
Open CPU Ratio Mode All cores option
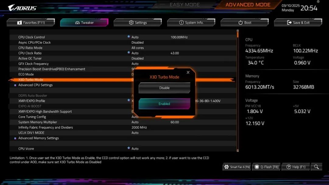coord(137,48)
